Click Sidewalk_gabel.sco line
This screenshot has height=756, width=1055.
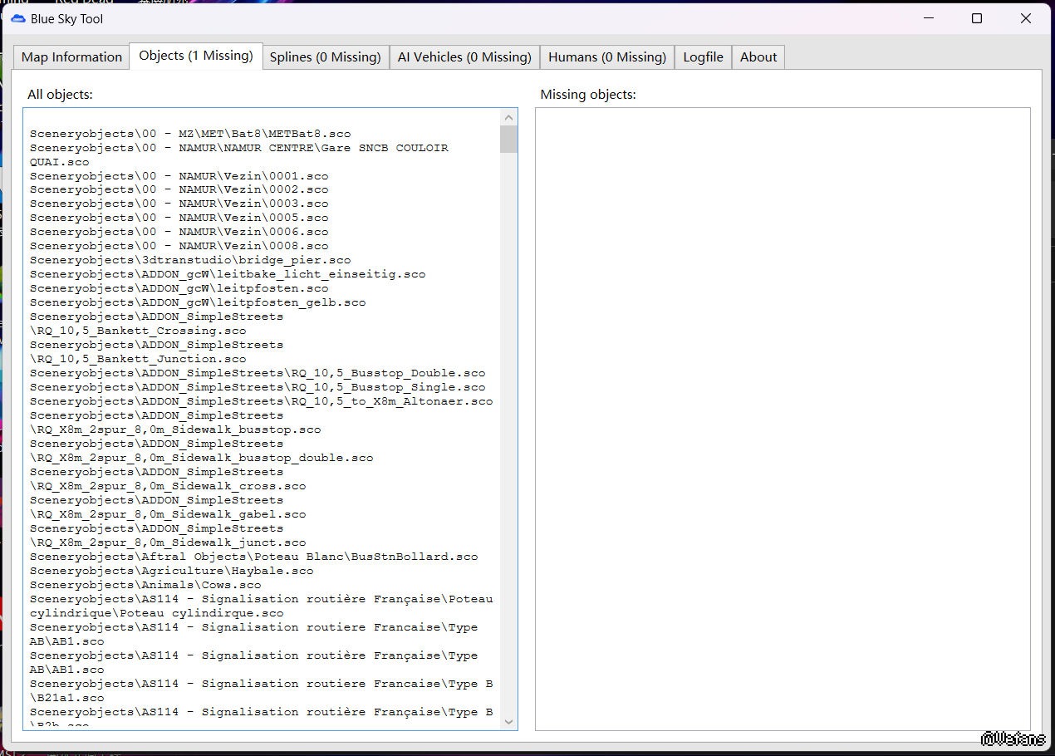[168, 515]
